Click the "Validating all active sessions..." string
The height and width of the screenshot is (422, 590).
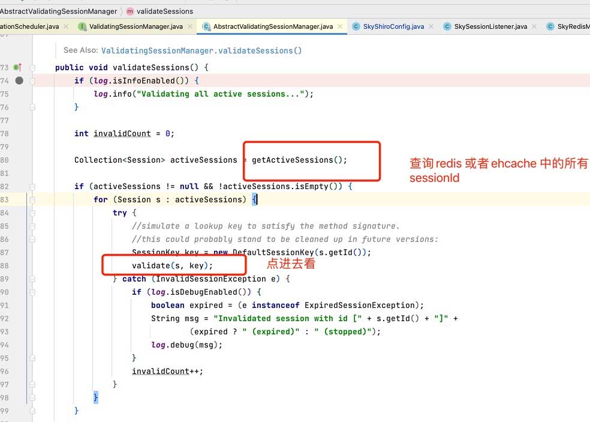(221, 94)
